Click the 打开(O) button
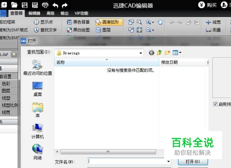The height and width of the screenshot is (168, 231). coord(193,162)
